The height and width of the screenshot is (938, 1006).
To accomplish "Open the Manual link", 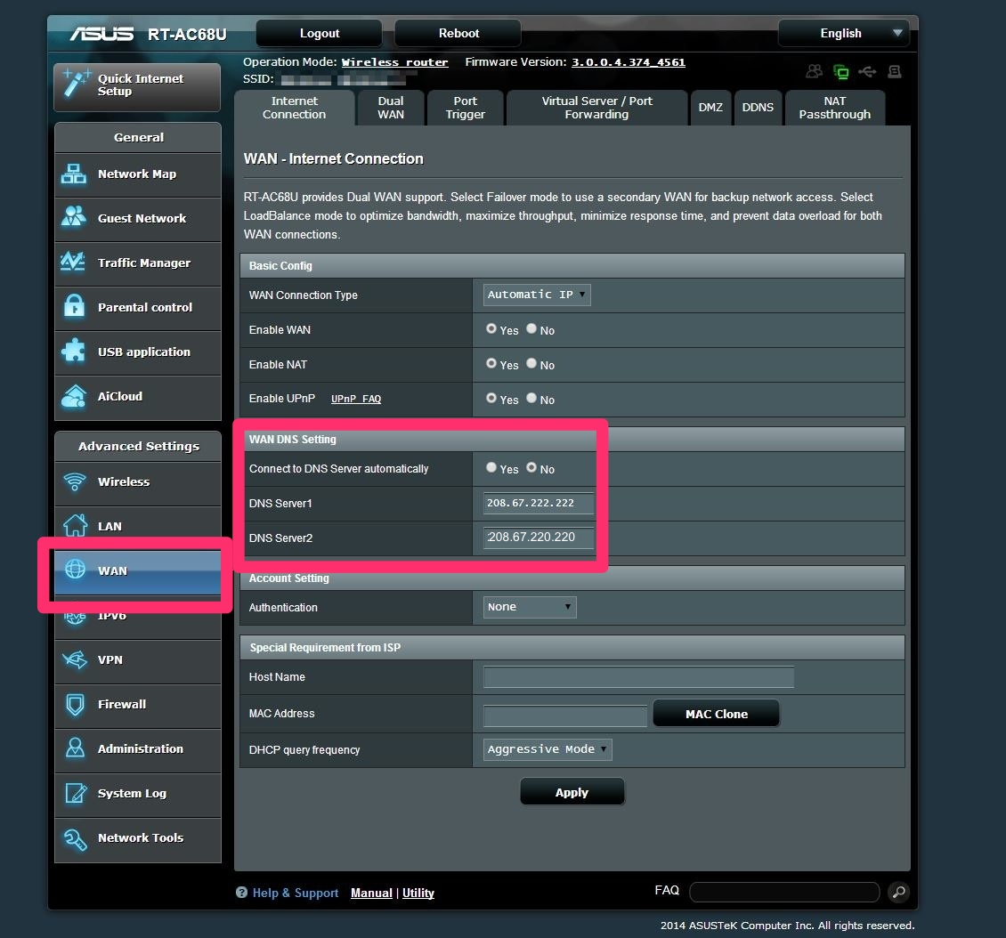I will click(x=371, y=894).
